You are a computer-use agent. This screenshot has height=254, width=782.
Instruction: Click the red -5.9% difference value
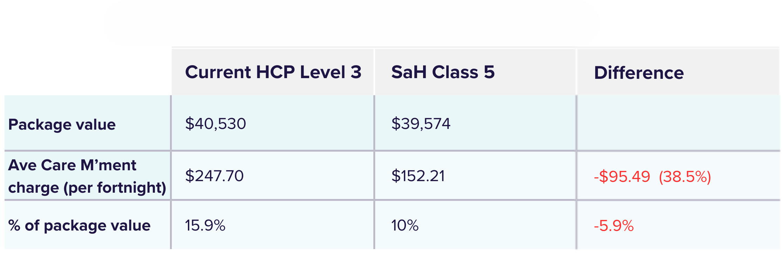[614, 226]
